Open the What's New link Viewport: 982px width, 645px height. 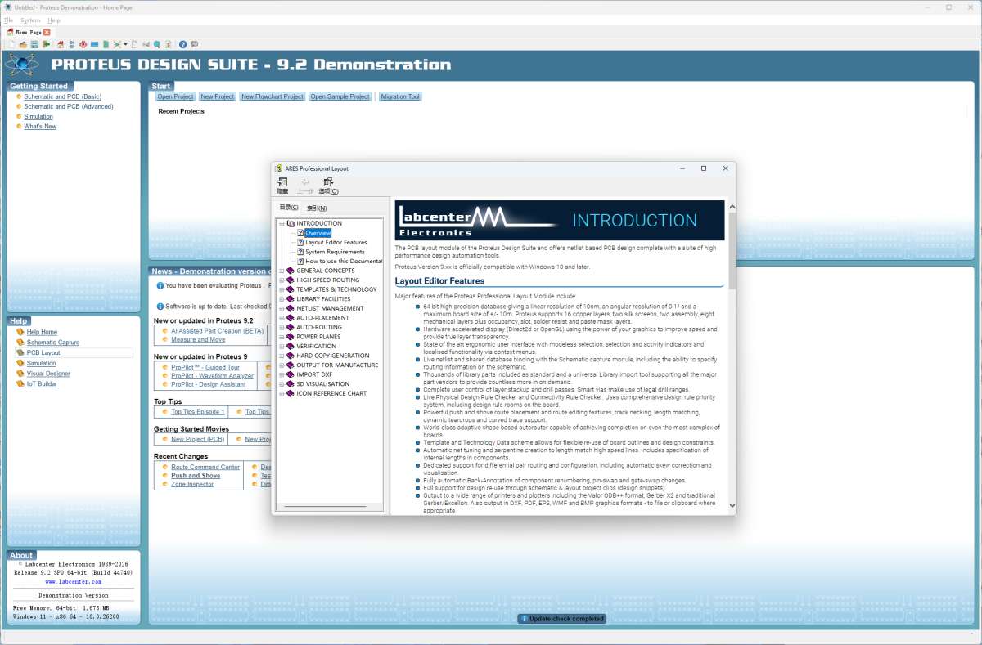[x=40, y=127]
